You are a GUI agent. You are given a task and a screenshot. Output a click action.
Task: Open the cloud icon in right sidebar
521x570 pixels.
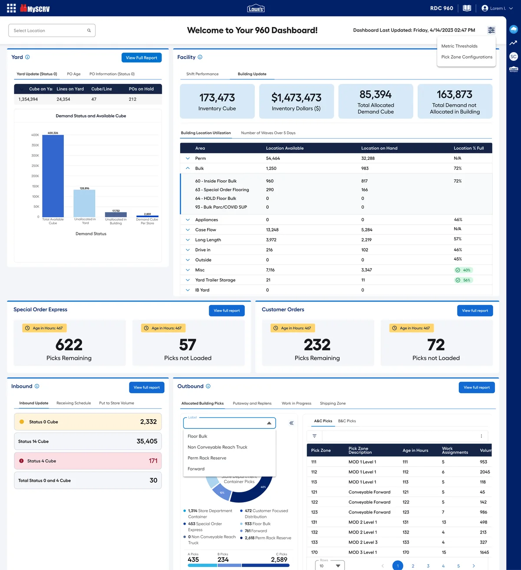click(x=514, y=29)
